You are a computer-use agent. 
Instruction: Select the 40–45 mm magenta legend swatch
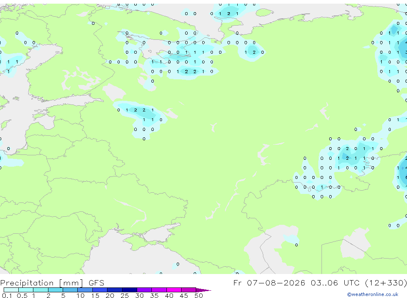pyautogui.click(x=174, y=290)
